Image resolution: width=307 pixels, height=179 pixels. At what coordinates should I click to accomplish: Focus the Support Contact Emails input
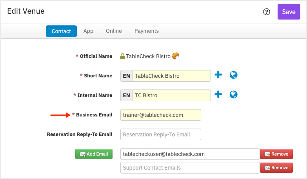[190, 168]
